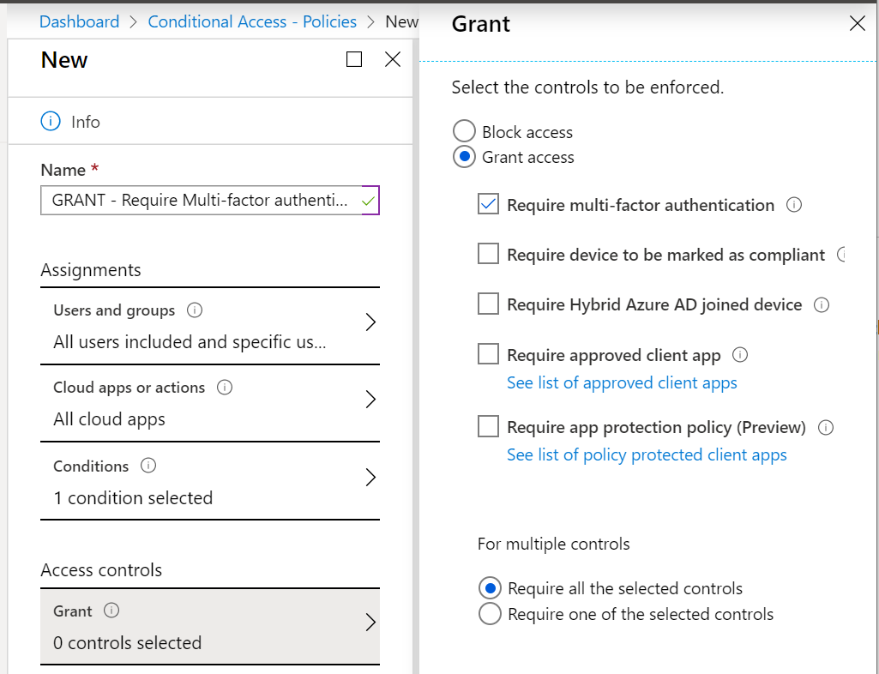Click the 'Info' label text
This screenshot has width=879, height=674.
coord(85,122)
